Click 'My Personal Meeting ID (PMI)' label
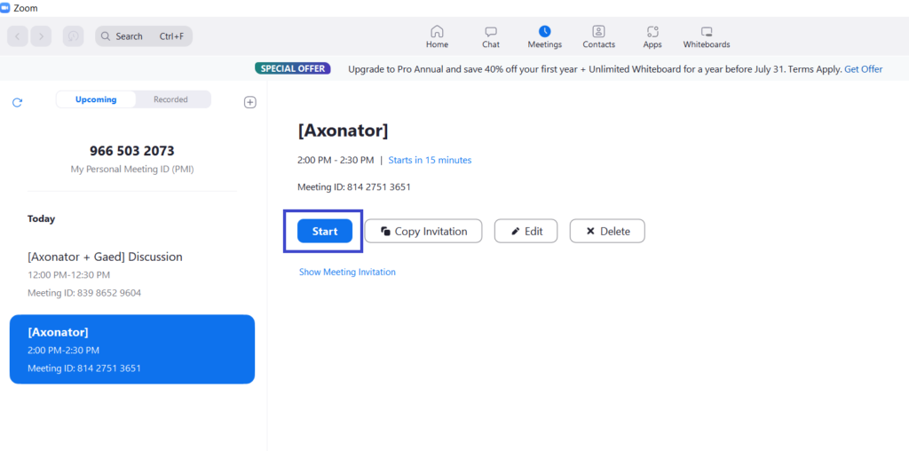Image resolution: width=909 pixels, height=451 pixels. (x=132, y=169)
